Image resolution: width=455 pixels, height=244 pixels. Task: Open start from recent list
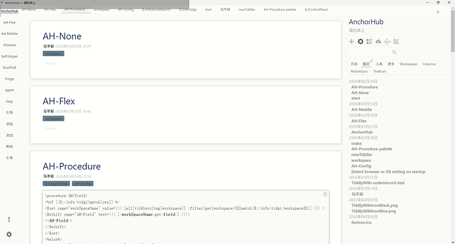[355, 98]
